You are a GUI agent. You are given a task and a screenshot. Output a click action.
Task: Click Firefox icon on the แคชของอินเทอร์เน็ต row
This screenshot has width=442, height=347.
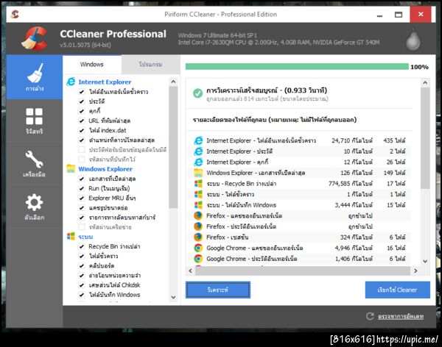(198, 215)
